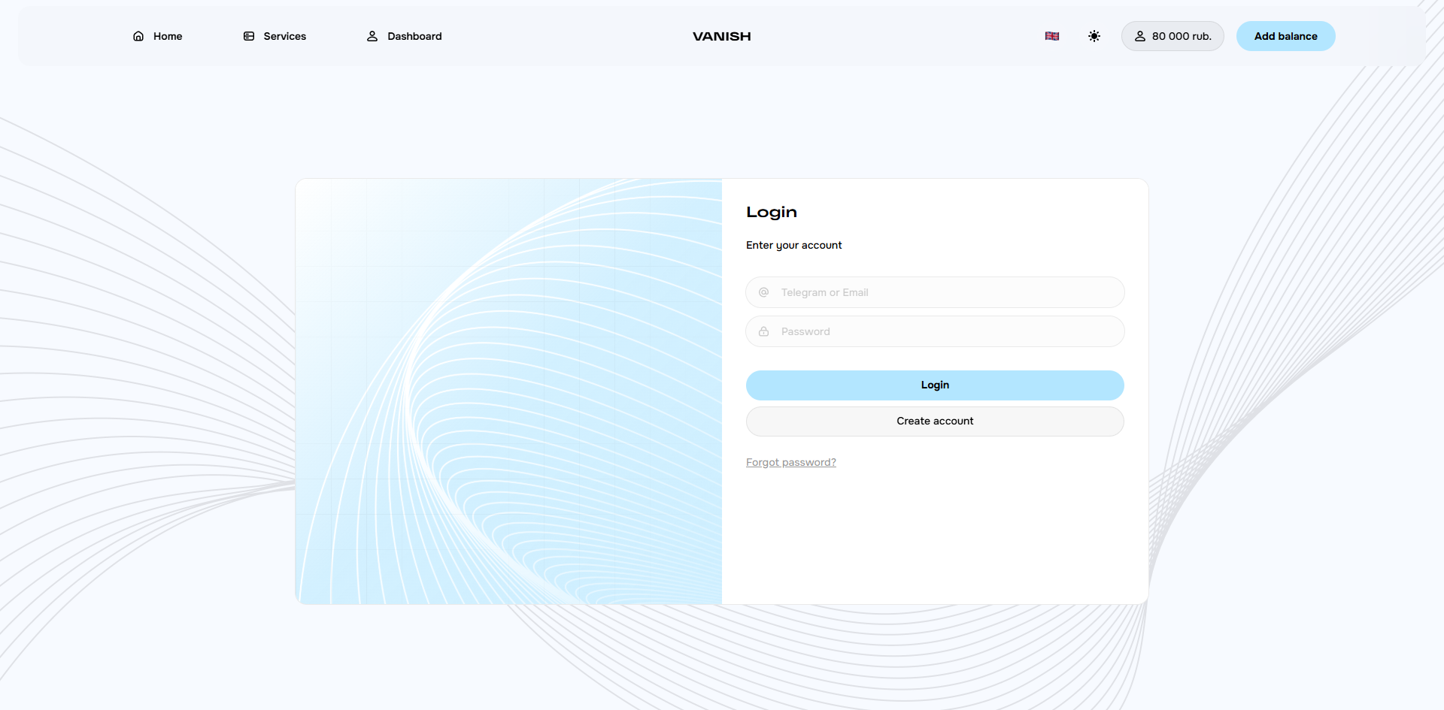Image resolution: width=1444 pixels, height=710 pixels.
Task: Click the person icon beside Dashboard
Action: coord(372,36)
